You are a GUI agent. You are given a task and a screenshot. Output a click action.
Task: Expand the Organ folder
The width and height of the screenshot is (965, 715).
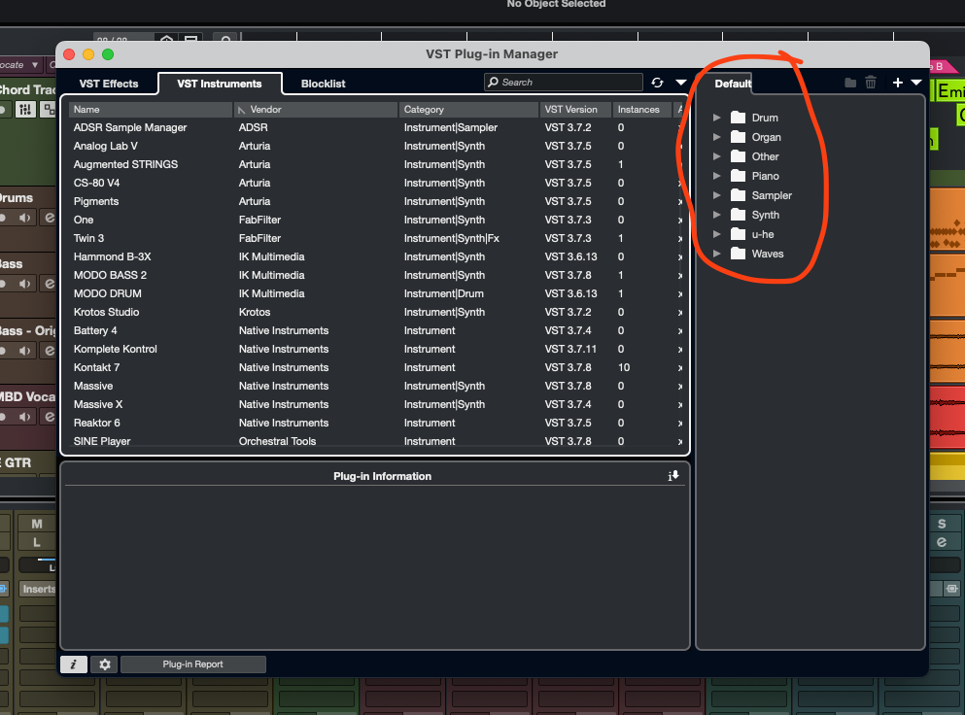(x=716, y=137)
